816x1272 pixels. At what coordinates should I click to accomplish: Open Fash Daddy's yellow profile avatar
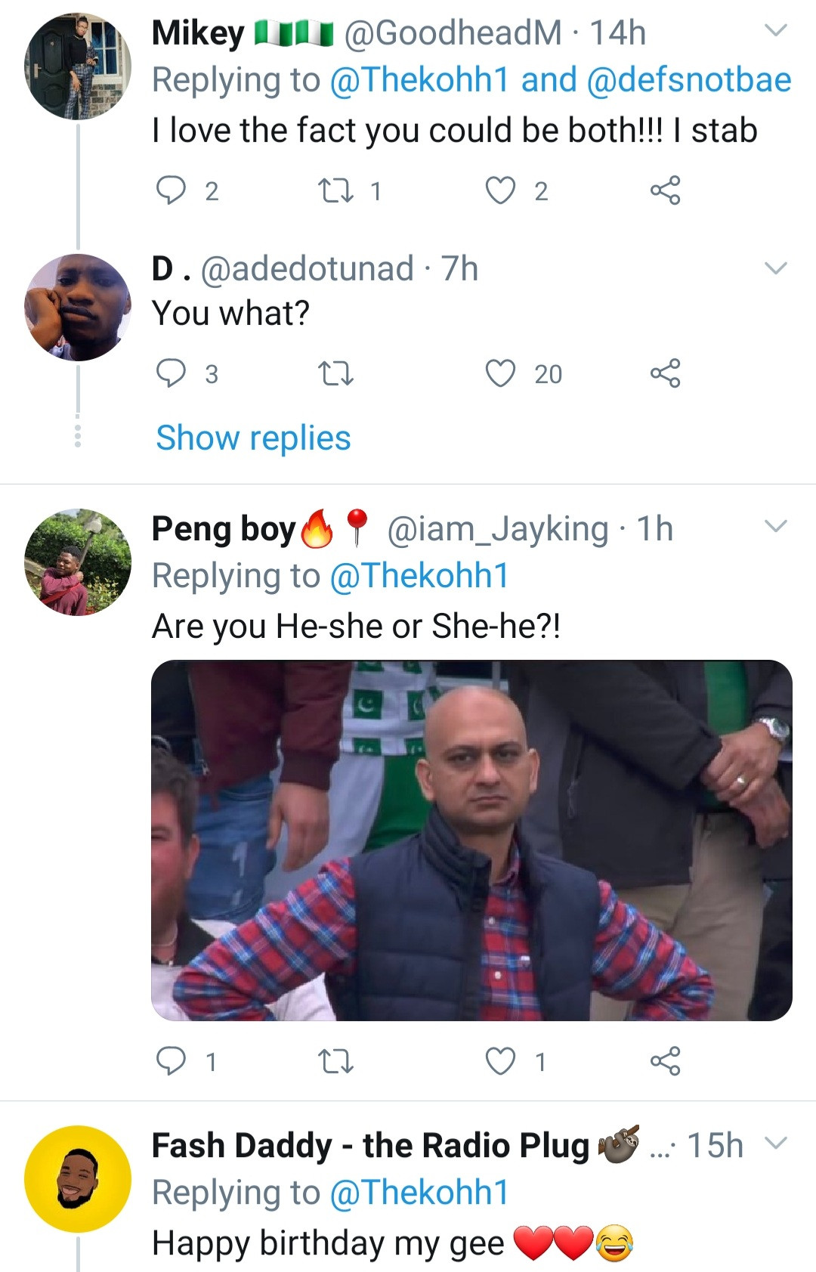[78, 1178]
